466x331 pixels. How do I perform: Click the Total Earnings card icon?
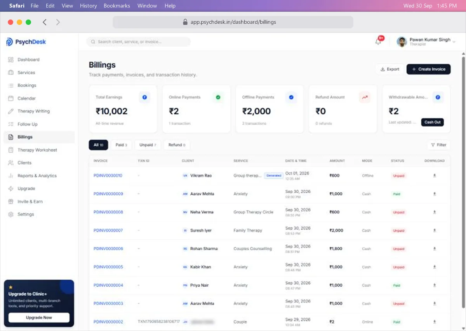tap(145, 98)
